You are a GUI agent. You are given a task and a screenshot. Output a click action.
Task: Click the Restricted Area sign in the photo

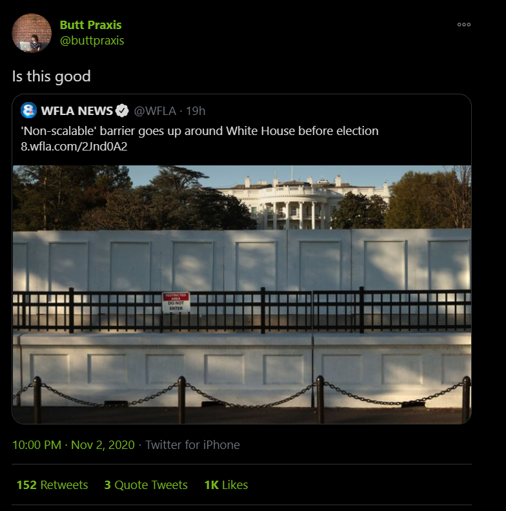(176, 302)
